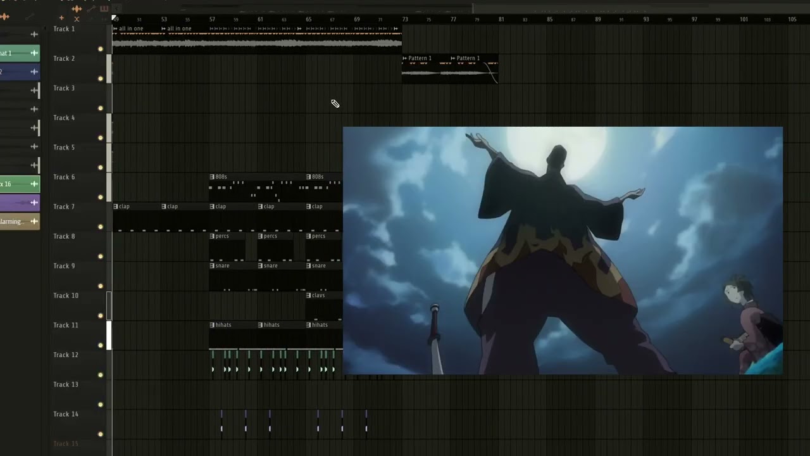Click the waveform icon on the green 'x 16' picker item

(34, 184)
